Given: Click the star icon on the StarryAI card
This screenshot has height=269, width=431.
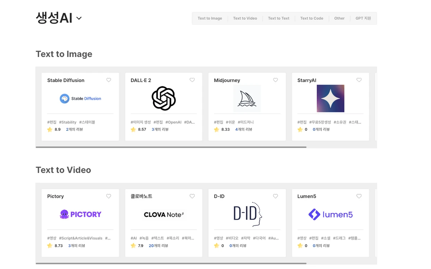Looking at the screenshot, I should coord(300,129).
